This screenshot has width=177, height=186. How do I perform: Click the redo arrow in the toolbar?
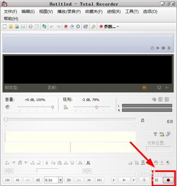pos(58,27)
